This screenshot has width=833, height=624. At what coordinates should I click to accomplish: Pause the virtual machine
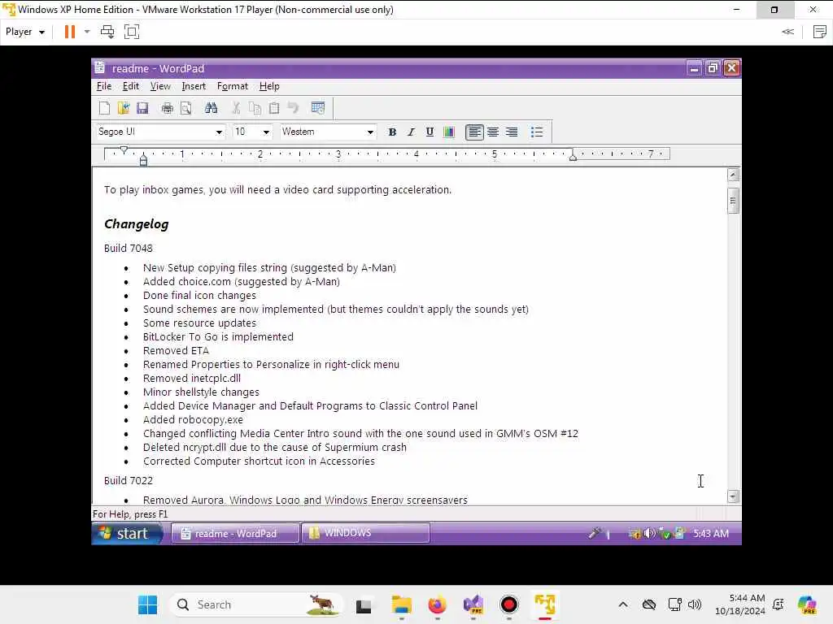(70, 32)
